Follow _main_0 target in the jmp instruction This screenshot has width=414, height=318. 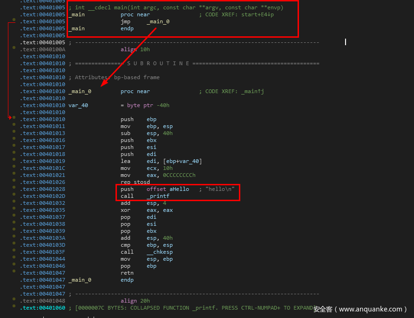tap(158, 21)
